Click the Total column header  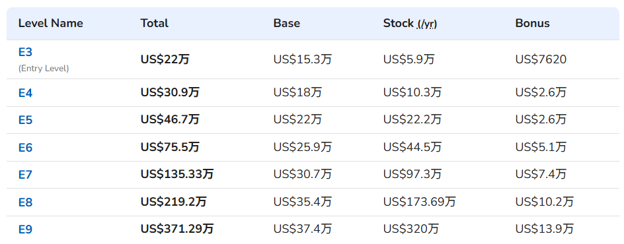(x=155, y=23)
